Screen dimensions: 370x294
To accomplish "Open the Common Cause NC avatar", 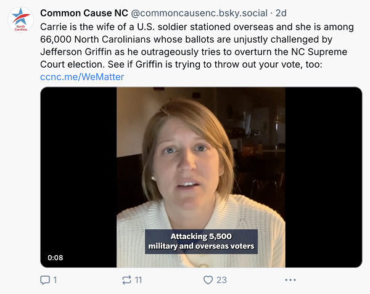I will [20, 20].
